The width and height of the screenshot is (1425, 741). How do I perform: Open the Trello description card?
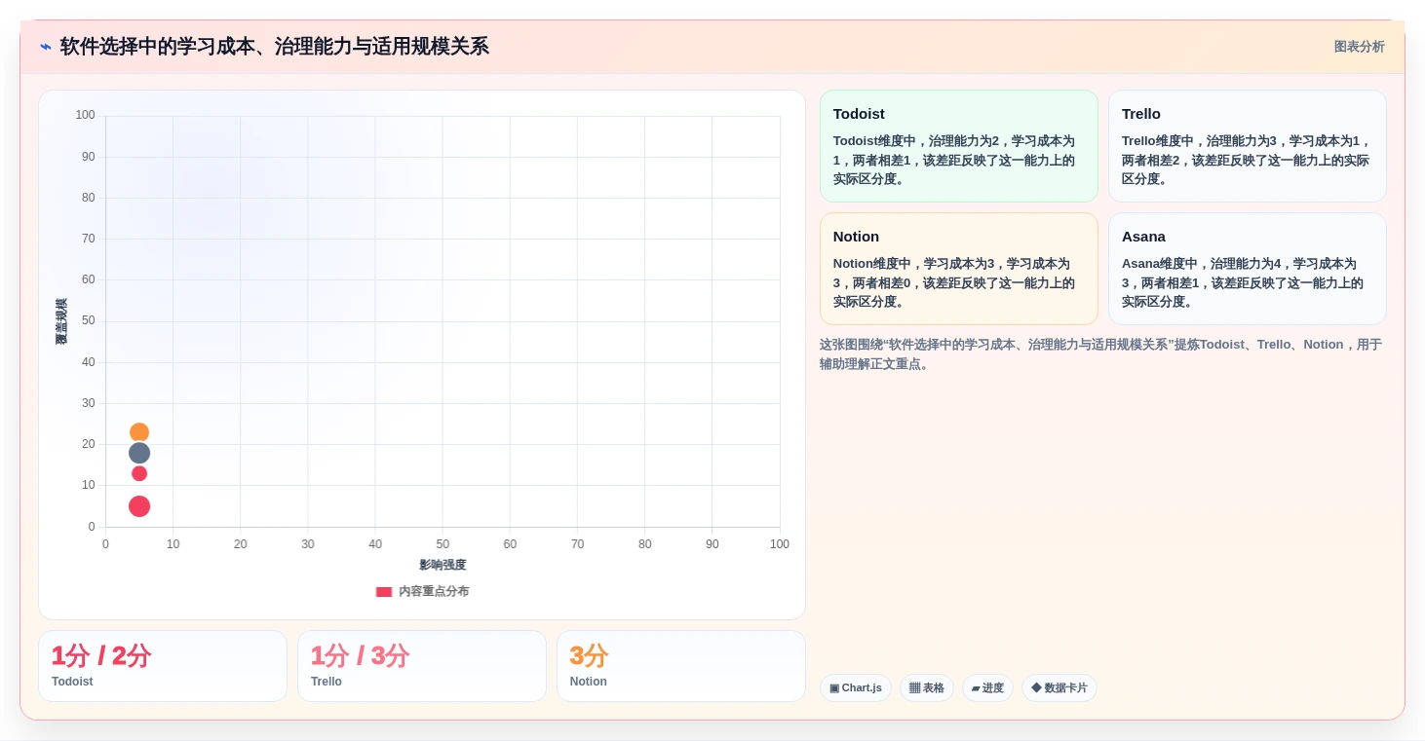point(1248,146)
